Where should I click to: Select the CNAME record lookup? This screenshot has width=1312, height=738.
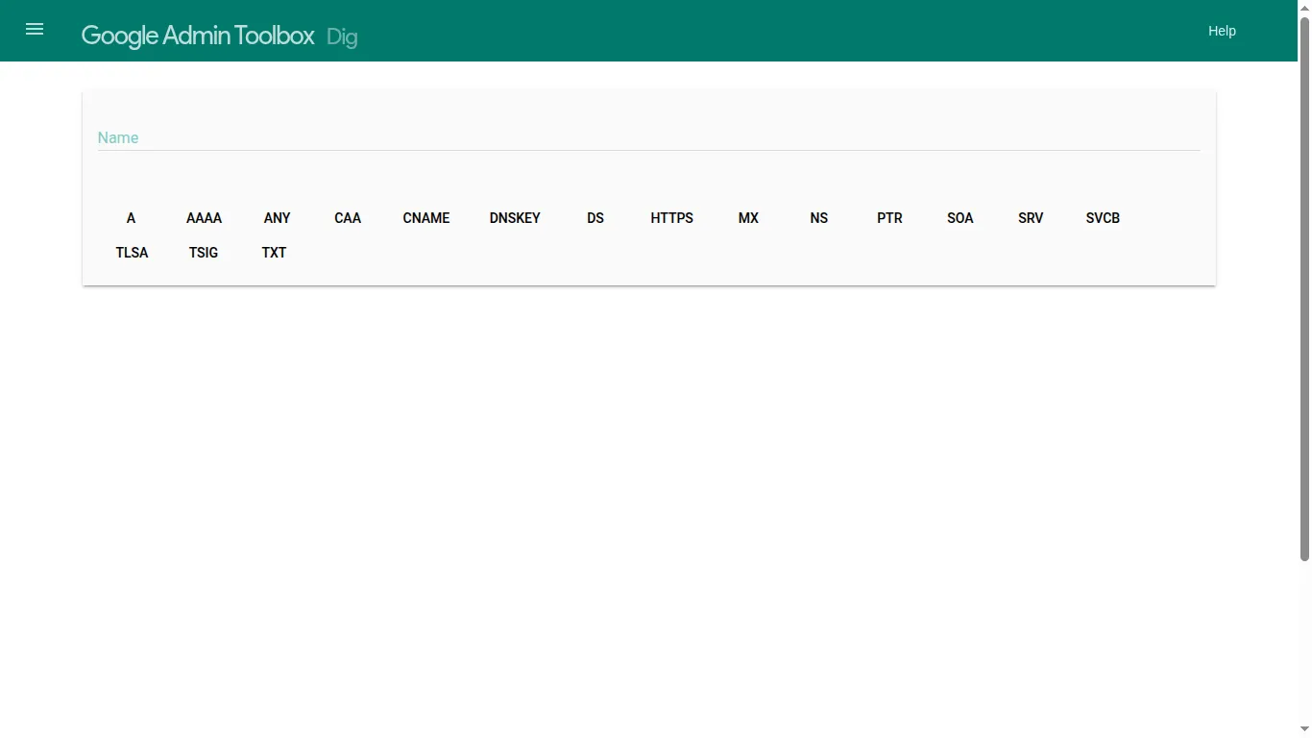(x=425, y=218)
